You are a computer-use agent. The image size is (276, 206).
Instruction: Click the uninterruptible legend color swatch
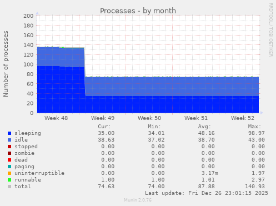coord(9,173)
